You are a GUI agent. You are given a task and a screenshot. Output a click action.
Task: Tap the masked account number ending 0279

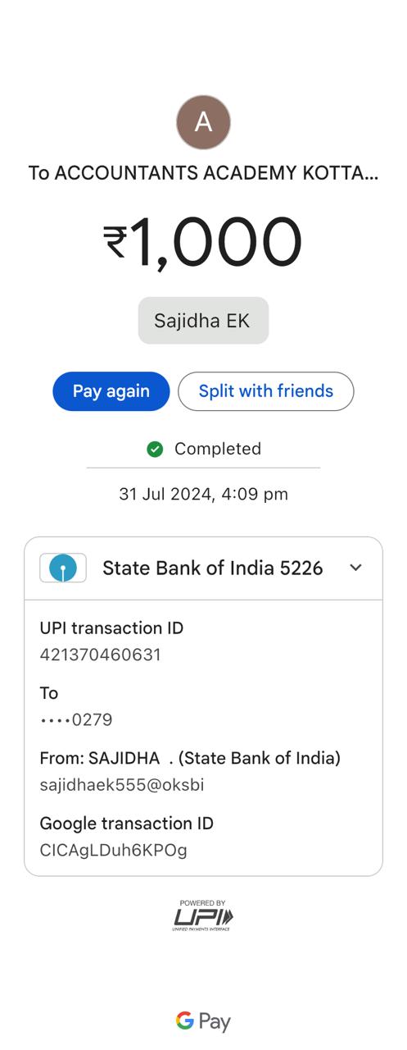tap(76, 720)
